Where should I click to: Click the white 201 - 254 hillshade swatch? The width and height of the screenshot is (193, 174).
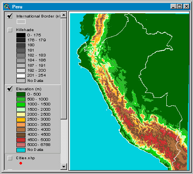[21, 75]
